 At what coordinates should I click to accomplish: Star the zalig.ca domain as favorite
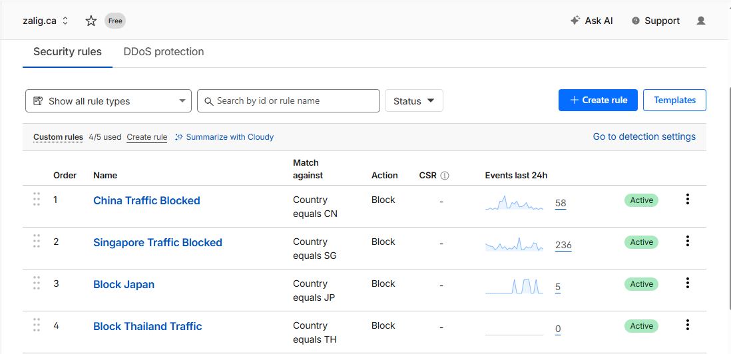click(x=91, y=21)
